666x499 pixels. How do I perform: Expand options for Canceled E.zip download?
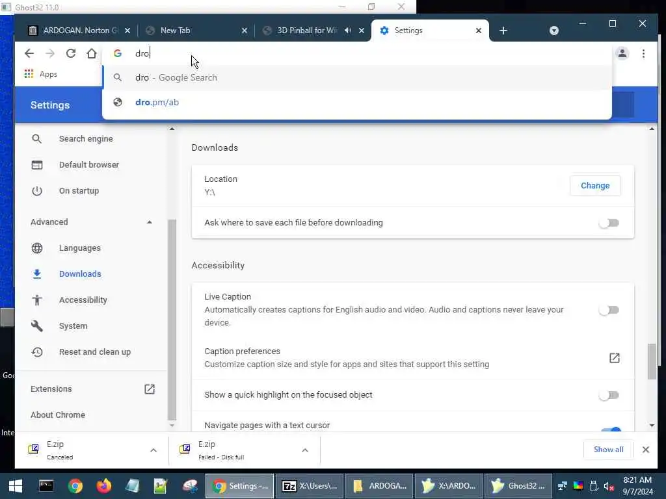153,451
